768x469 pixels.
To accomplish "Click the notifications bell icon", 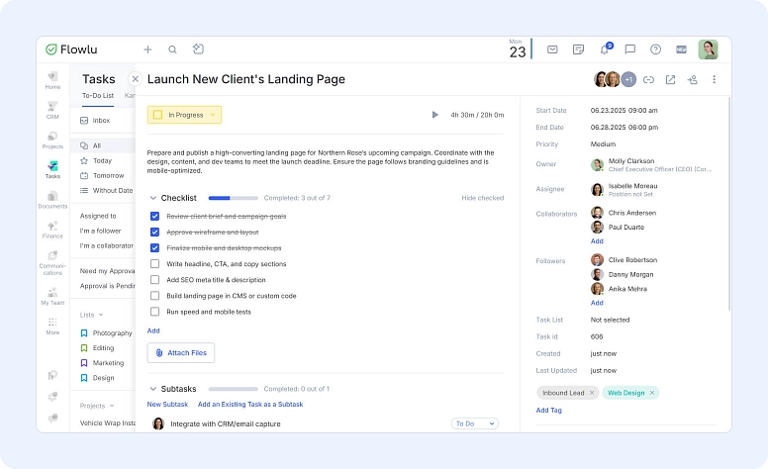I will pos(605,49).
